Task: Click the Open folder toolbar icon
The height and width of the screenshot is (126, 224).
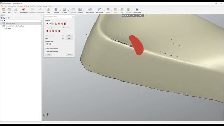Action: point(3,10)
